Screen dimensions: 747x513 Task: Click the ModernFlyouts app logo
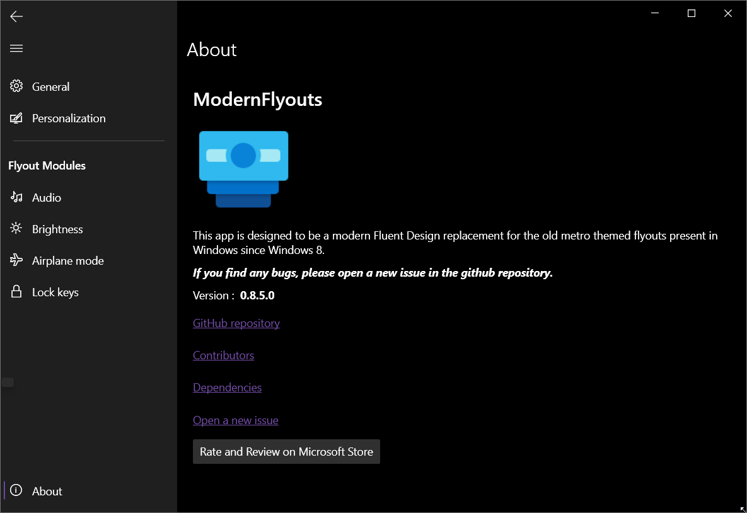pos(243,169)
